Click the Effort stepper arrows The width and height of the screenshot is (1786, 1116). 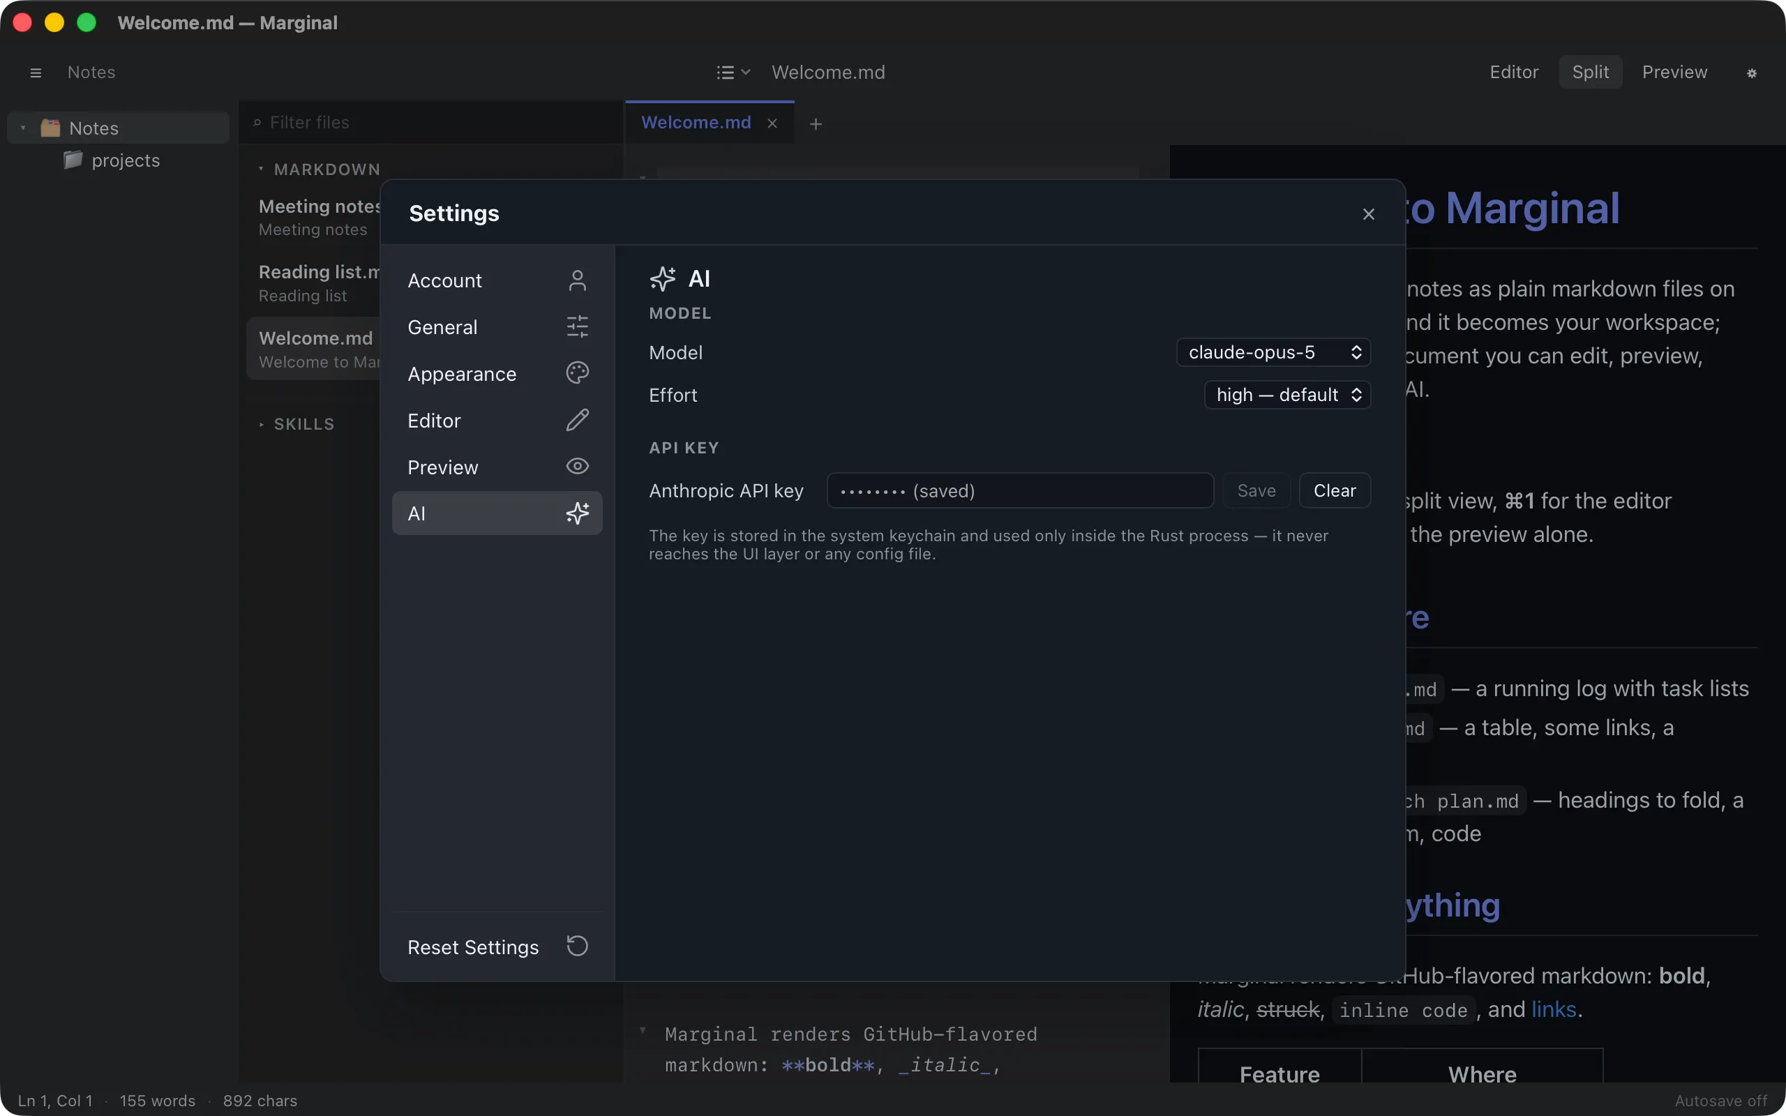[1356, 395]
